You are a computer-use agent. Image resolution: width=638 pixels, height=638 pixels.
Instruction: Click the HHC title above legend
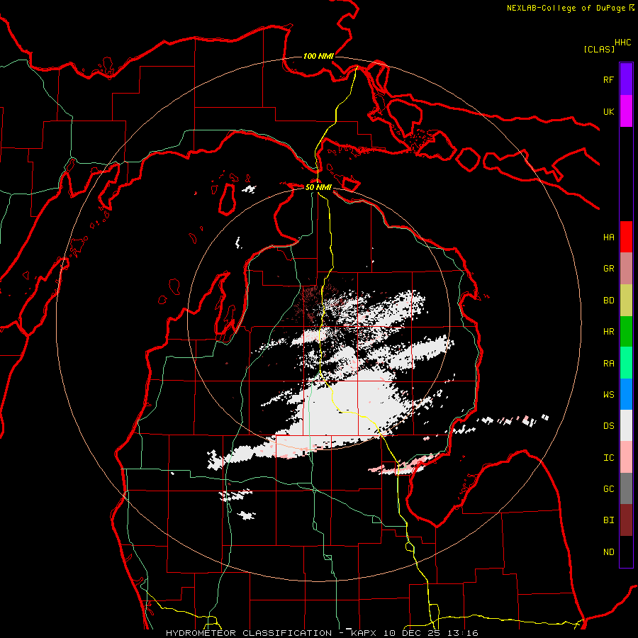623,43
